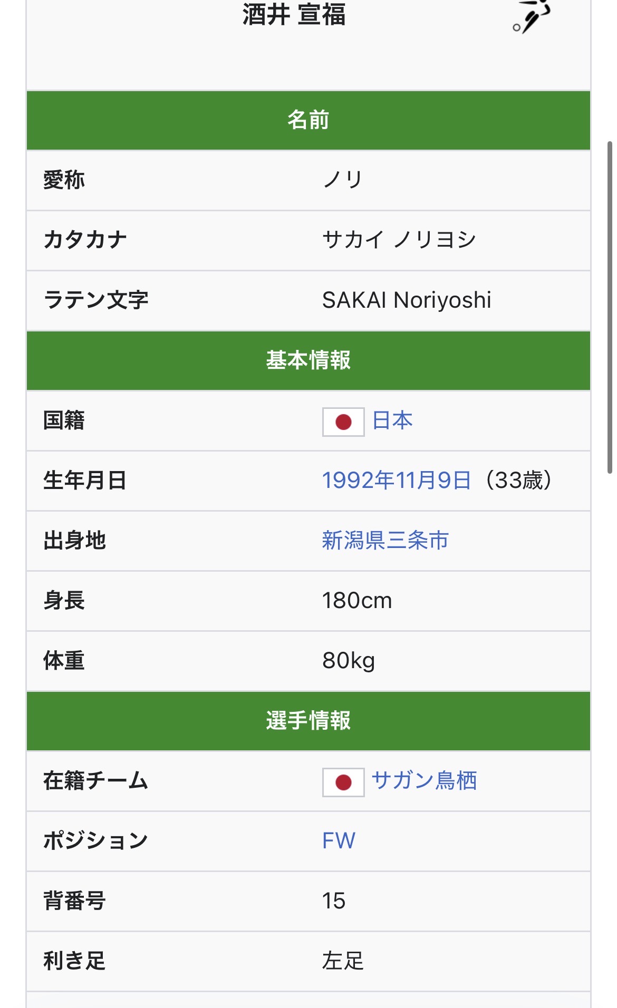The image size is (617, 1008).
Task: Open the FW position link
Action: pos(339,841)
